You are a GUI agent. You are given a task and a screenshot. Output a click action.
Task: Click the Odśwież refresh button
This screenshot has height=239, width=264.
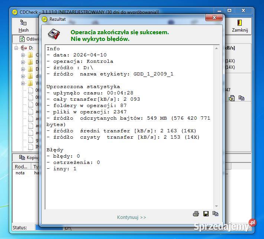coord(29,39)
